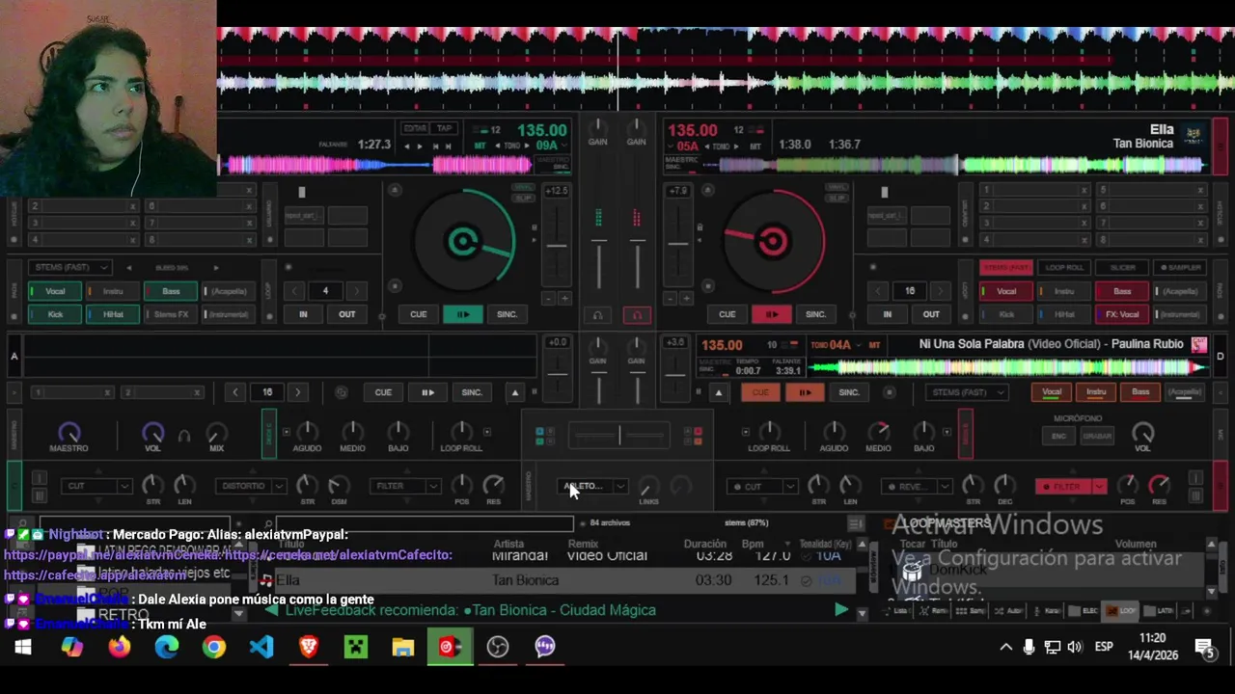Click orange CUE button on deck D

tap(760, 392)
